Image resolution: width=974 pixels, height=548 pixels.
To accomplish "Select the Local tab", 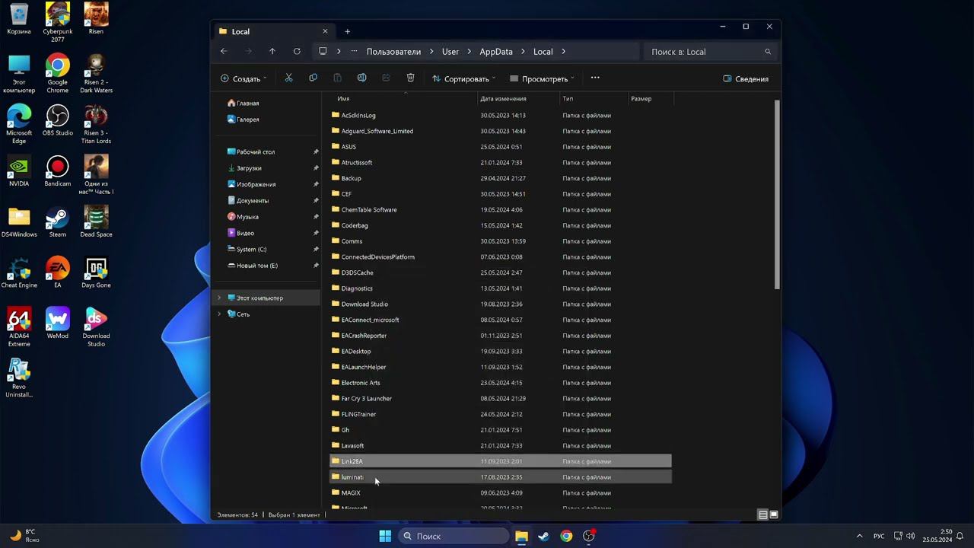I will click(273, 31).
